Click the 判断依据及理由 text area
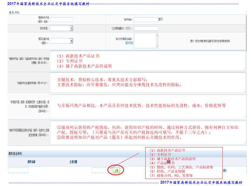Viewport: 251px width, 186px height. click(x=147, y=61)
